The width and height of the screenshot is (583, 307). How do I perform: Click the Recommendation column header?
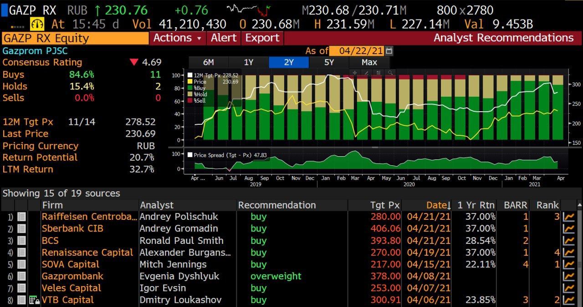point(292,205)
